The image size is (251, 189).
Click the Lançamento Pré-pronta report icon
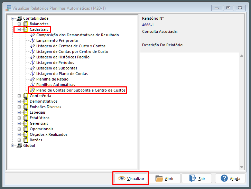32,40
